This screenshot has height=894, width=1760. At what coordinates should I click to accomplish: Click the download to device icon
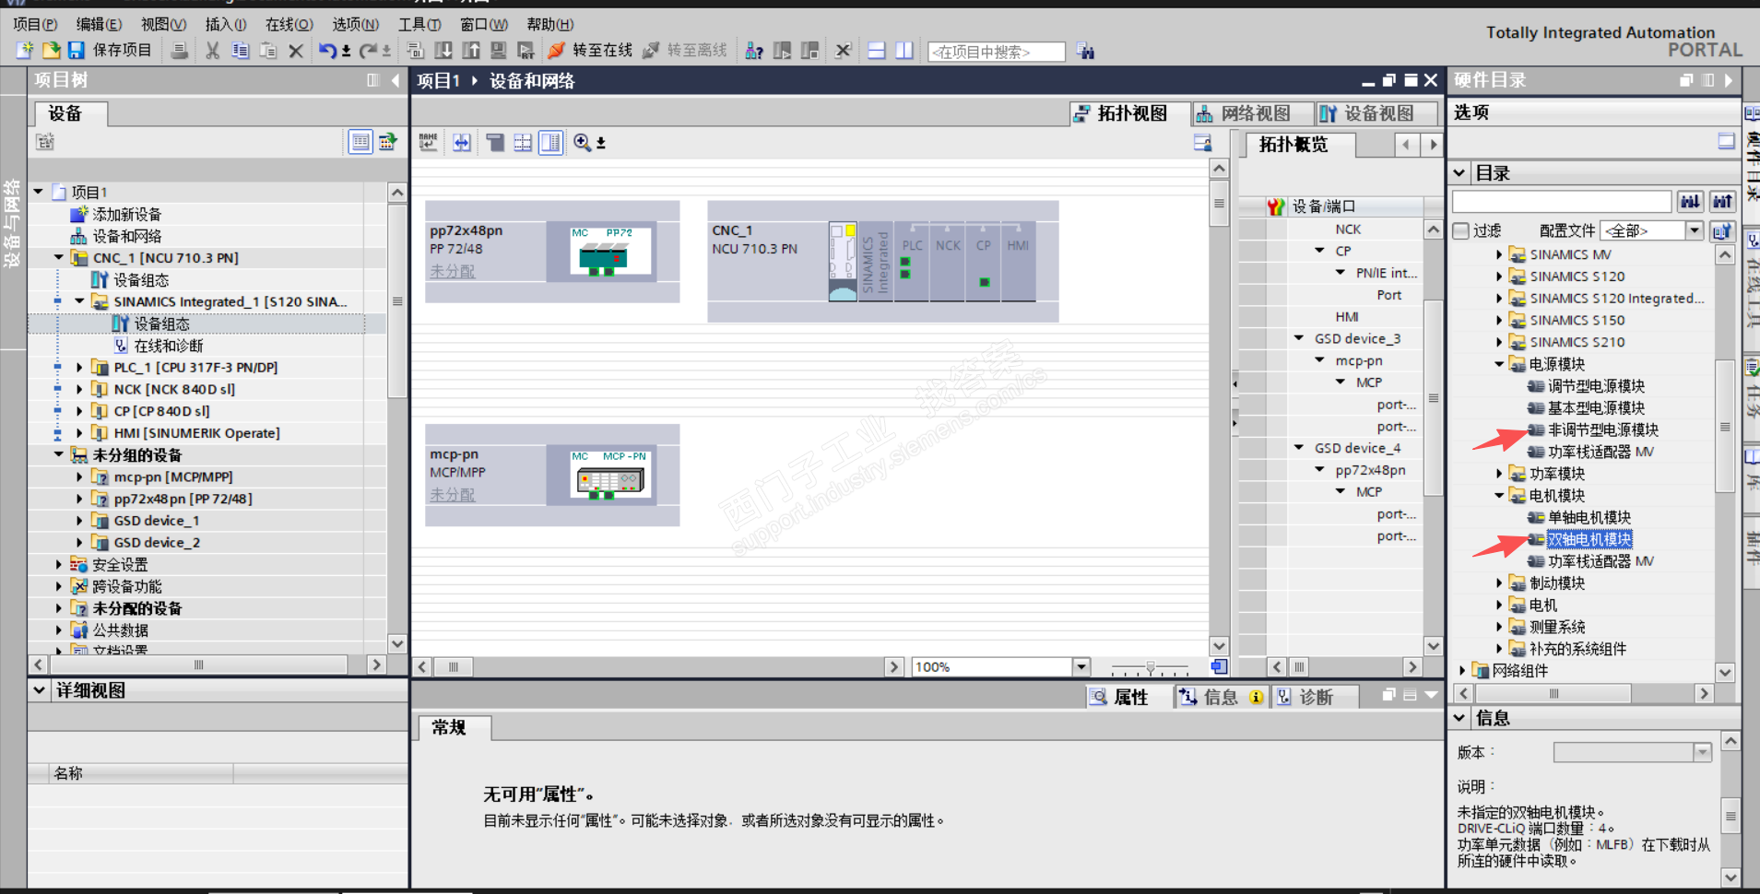[x=443, y=51]
